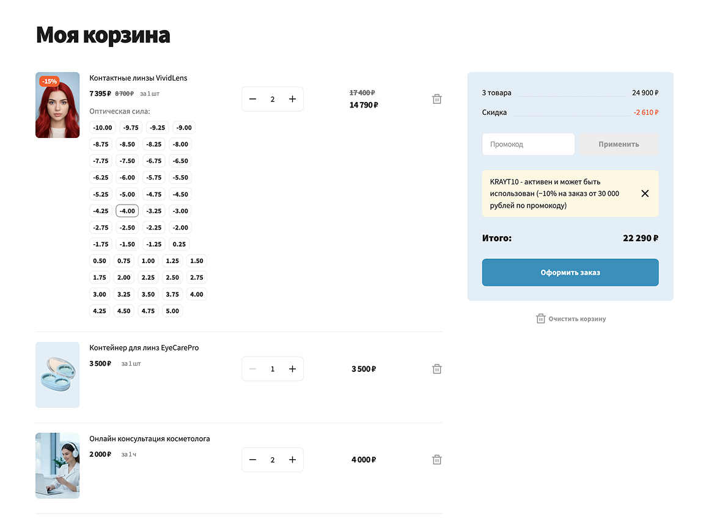709x519 pixels.
Task: Click the trash icon next to 'Очистить корзину'
Action: (x=540, y=318)
